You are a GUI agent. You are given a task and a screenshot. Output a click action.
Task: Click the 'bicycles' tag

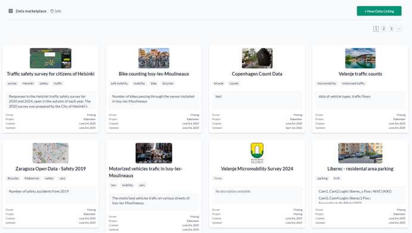(168, 84)
